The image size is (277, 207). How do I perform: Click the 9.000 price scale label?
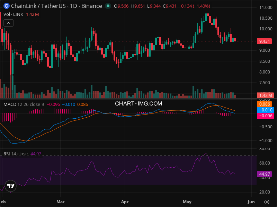(x=265, y=50)
